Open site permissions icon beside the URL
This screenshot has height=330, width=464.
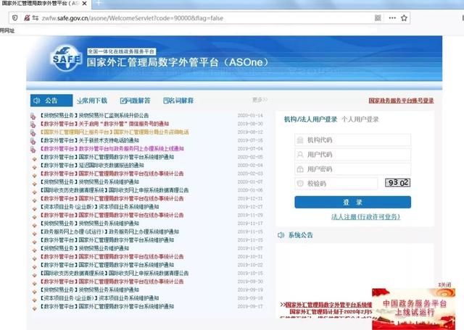pos(36,18)
